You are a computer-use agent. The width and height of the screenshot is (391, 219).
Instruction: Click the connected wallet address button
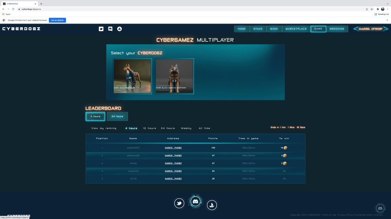click(371, 29)
